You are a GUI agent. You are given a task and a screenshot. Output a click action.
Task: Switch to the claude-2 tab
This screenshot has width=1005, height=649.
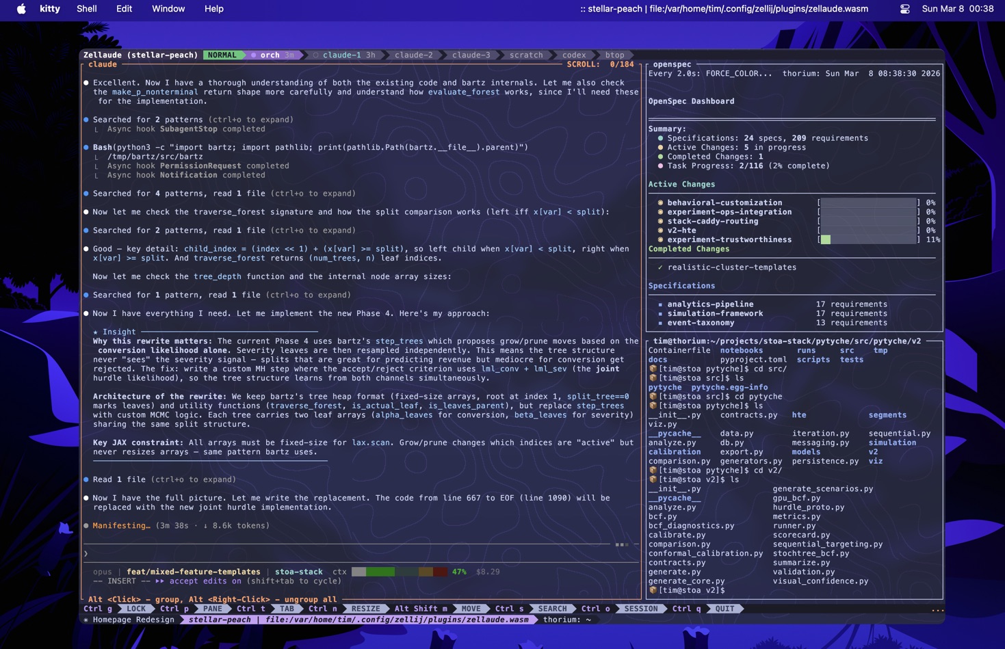click(x=414, y=55)
